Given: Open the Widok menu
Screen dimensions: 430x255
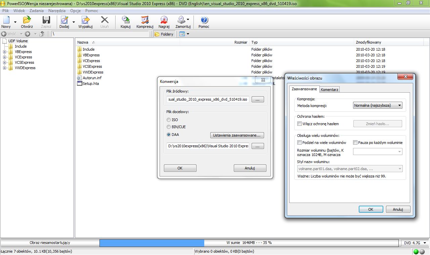Looking at the screenshot, I should [x=19, y=11].
